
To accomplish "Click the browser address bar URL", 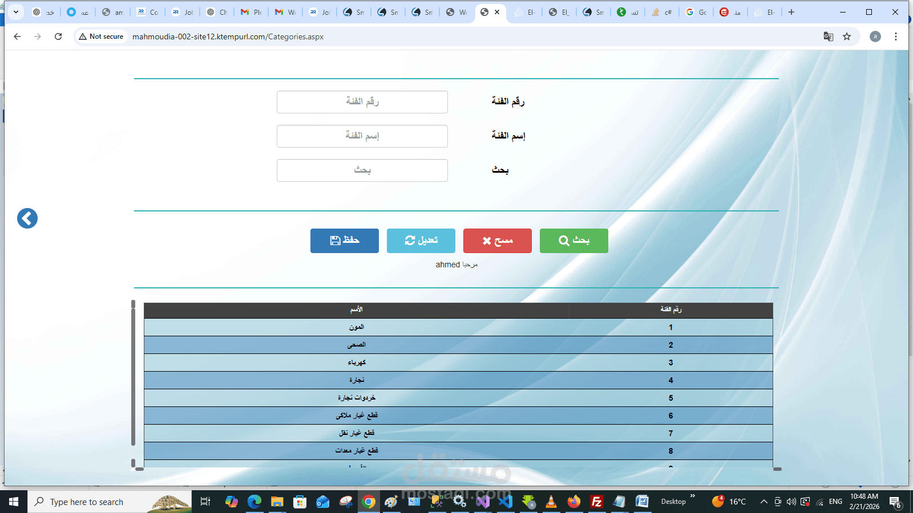I will (228, 36).
